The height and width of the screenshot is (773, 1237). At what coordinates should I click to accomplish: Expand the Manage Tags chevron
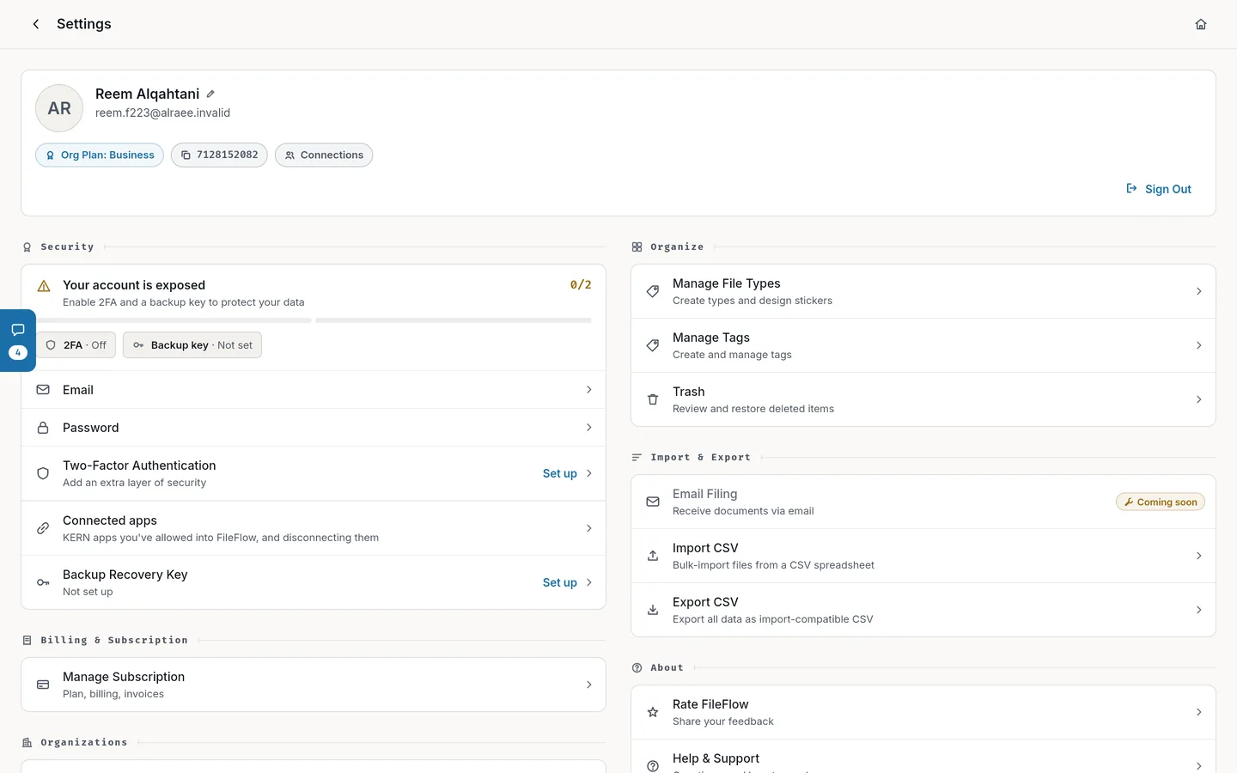point(1199,345)
